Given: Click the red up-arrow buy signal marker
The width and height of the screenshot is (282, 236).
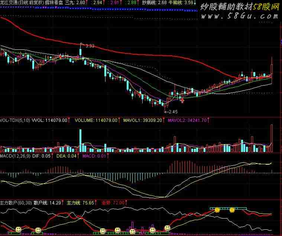Looking at the screenshot, I should (182, 100).
